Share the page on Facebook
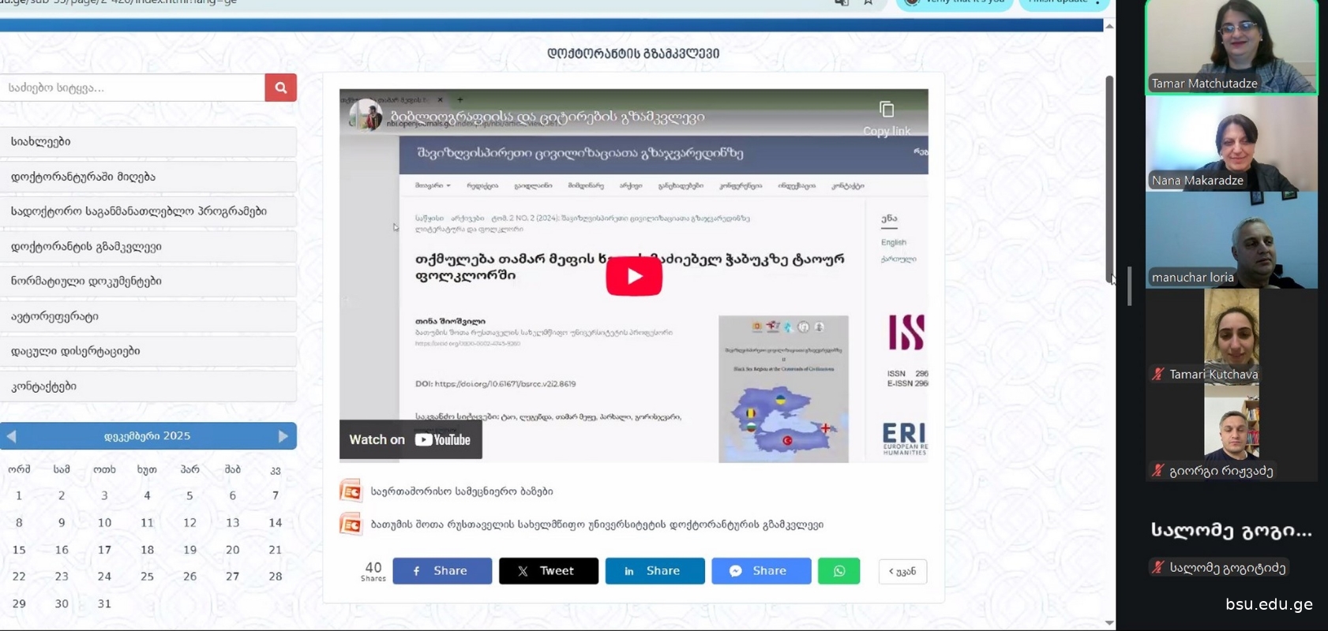Viewport: 1328px width, 631px height. 441,571
